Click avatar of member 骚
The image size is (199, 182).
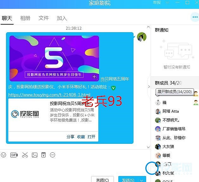[x=158, y=103]
